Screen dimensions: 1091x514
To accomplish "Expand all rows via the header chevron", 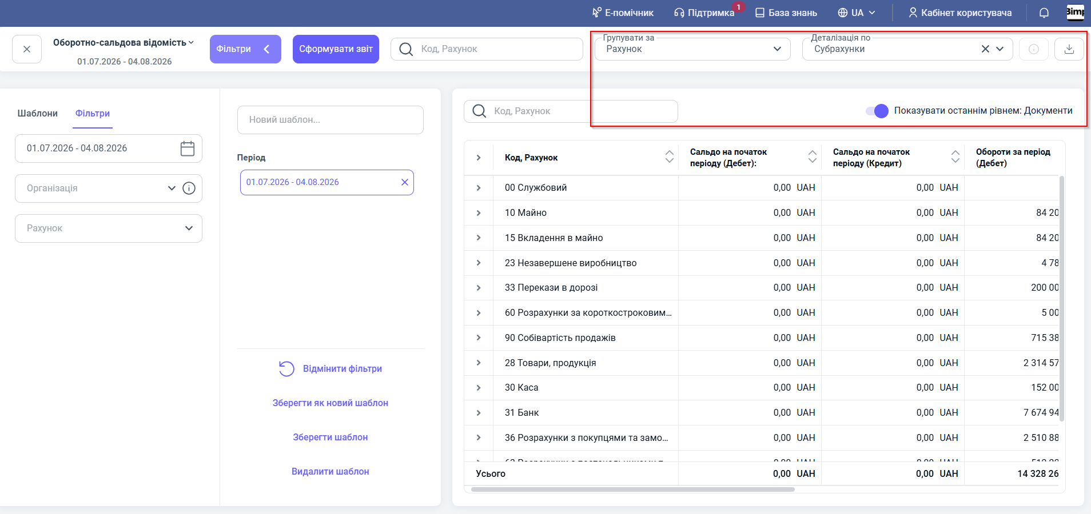I will [479, 158].
